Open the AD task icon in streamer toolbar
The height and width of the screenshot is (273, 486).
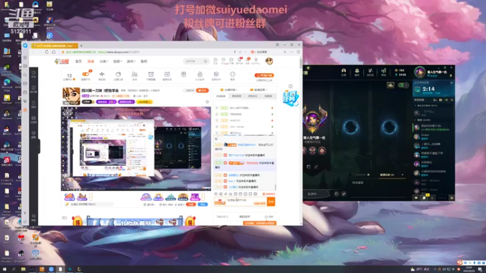167,74
